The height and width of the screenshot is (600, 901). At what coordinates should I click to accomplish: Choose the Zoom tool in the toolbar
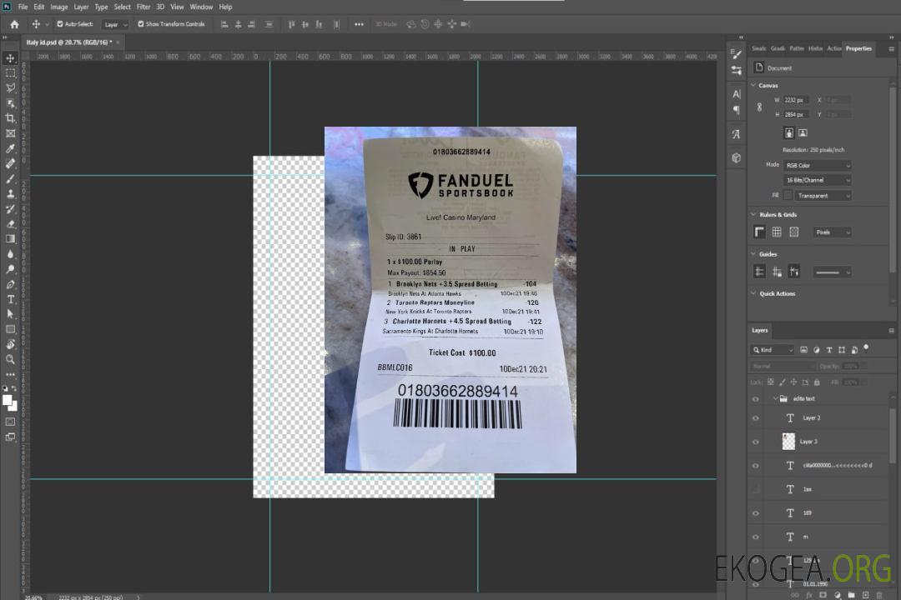pyautogui.click(x=11, y=359)
